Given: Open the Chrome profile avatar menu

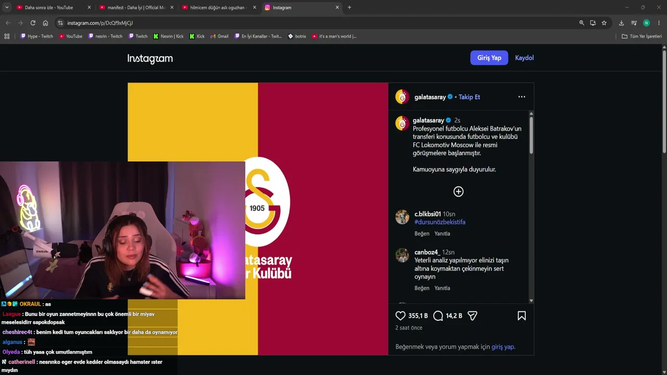Looking at the screenshot, I should (646, 23).
